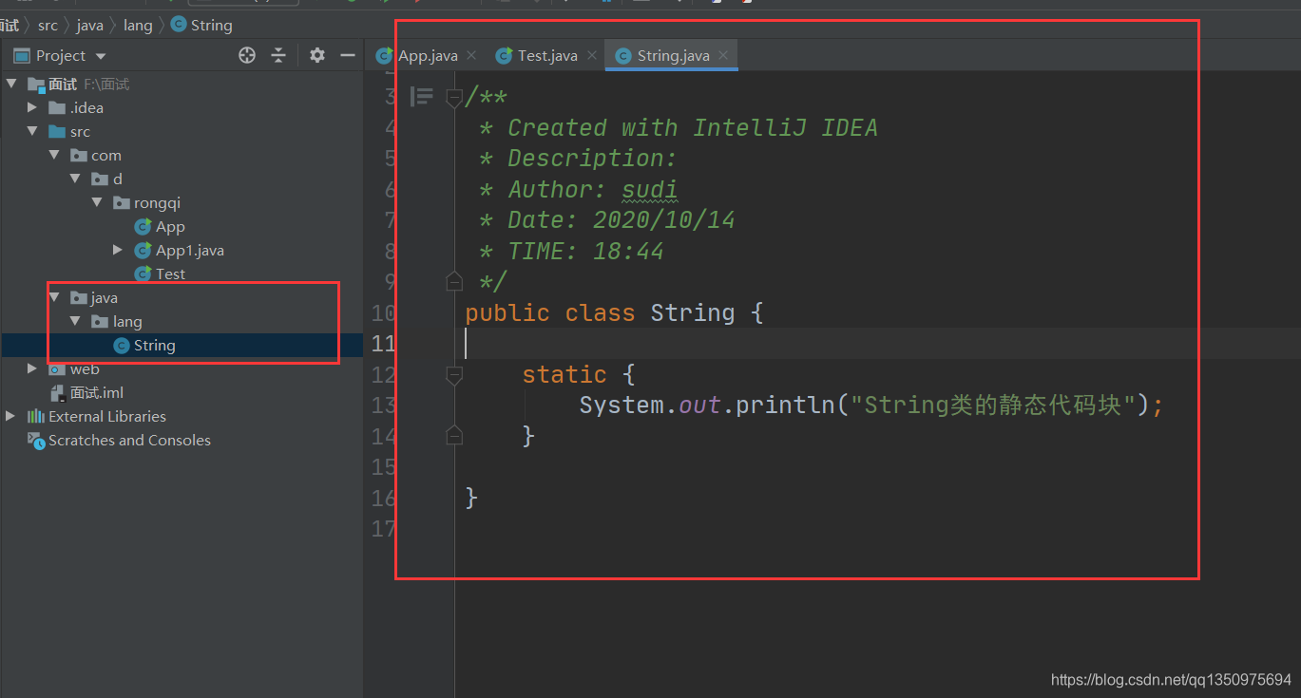Viewport: 1301px width, 698px height.
Task: Collapse the java package arrow
Action: click(54, 297)
